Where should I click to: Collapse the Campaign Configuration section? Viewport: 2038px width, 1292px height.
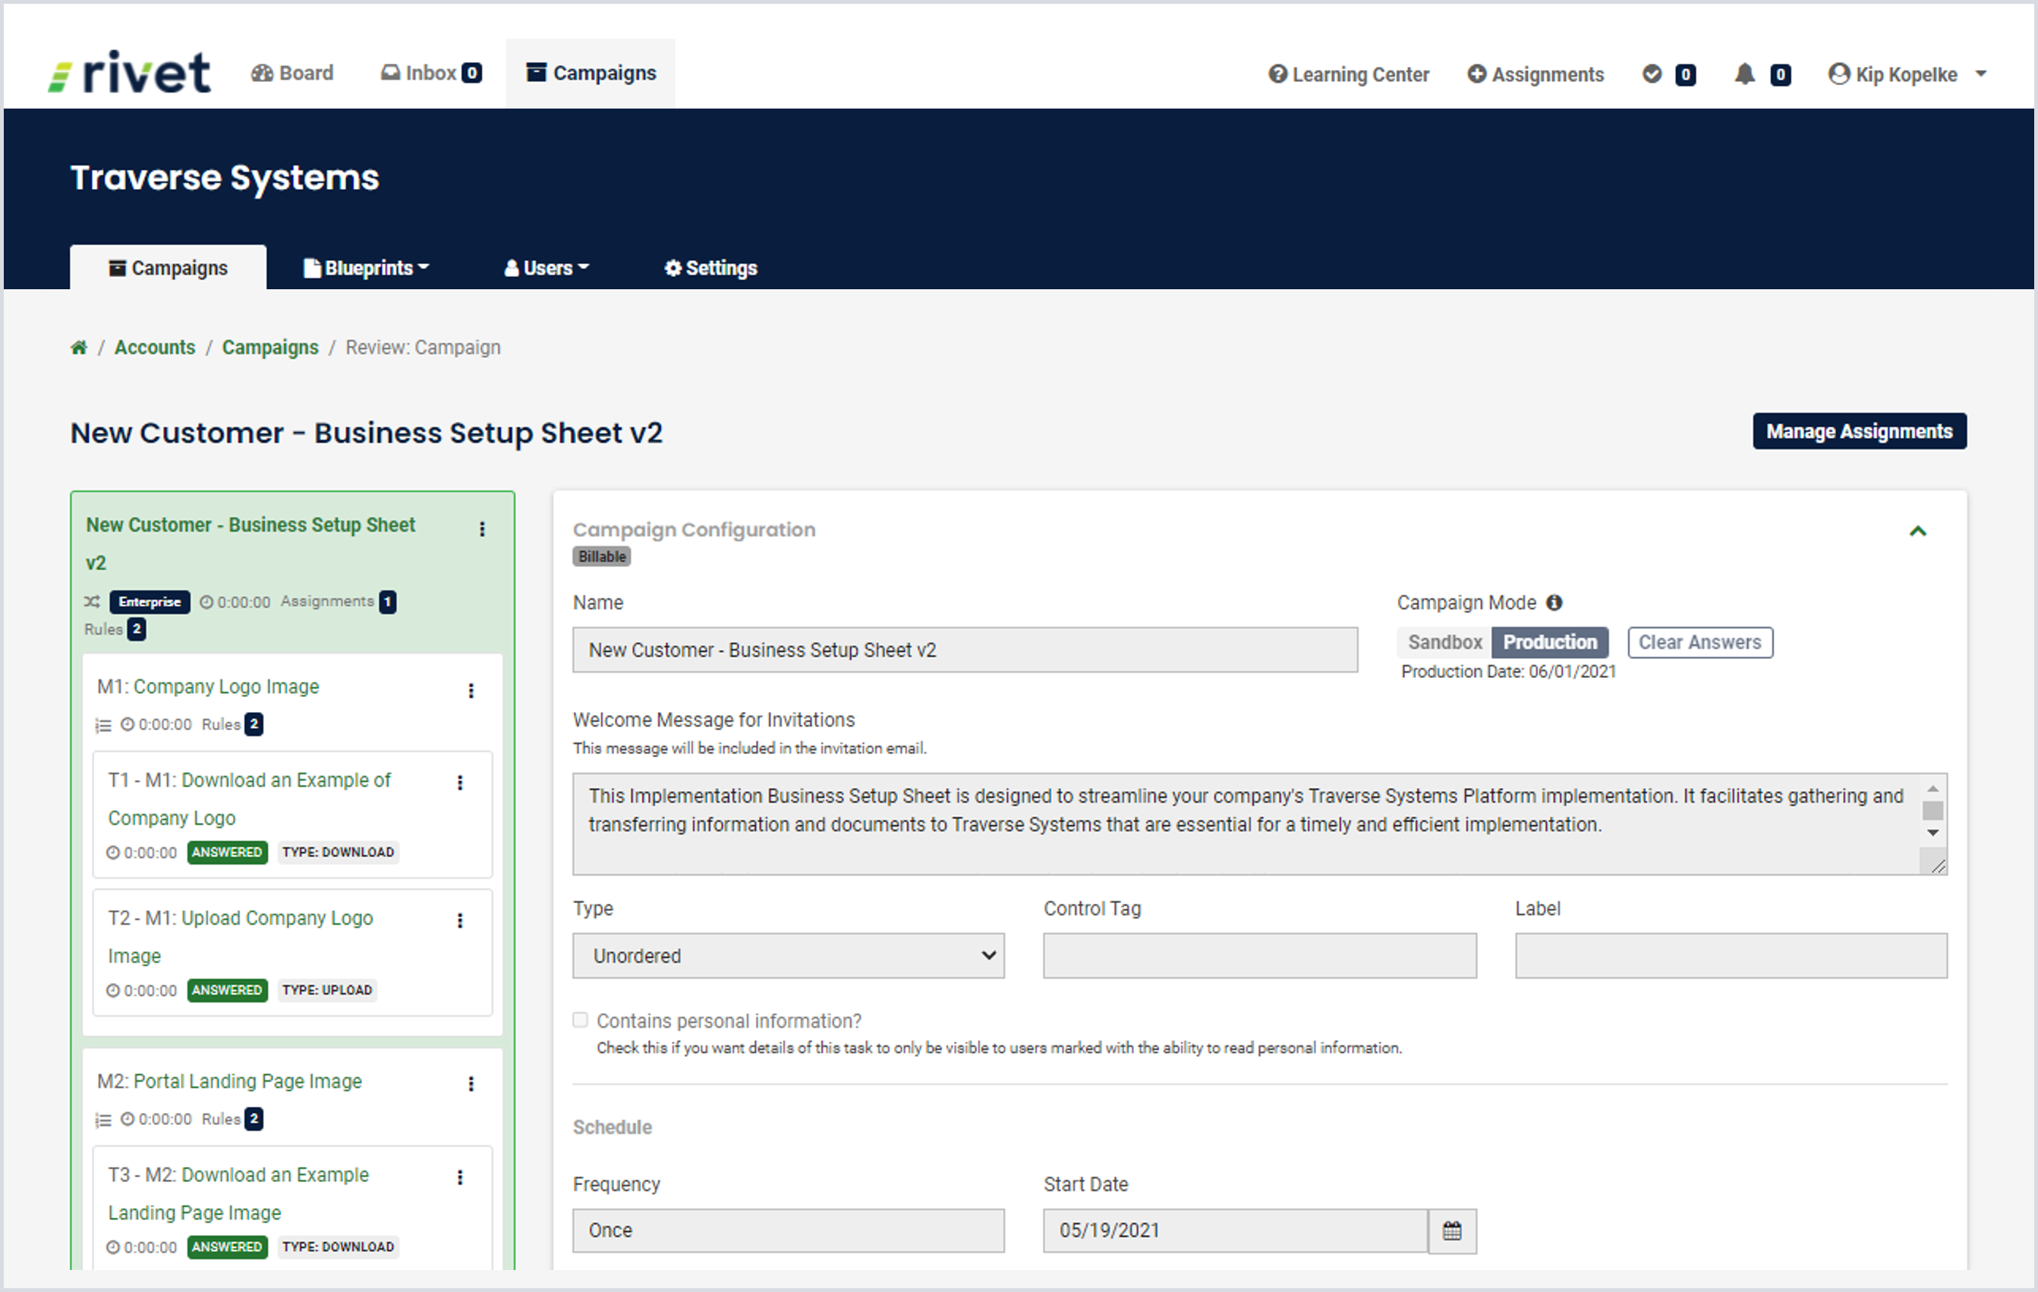1919,531
